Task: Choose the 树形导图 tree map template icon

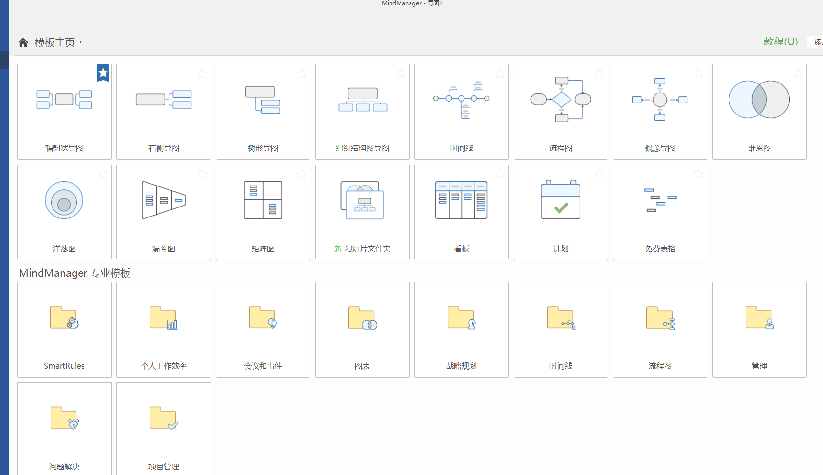Action: [x=263, y=100]
